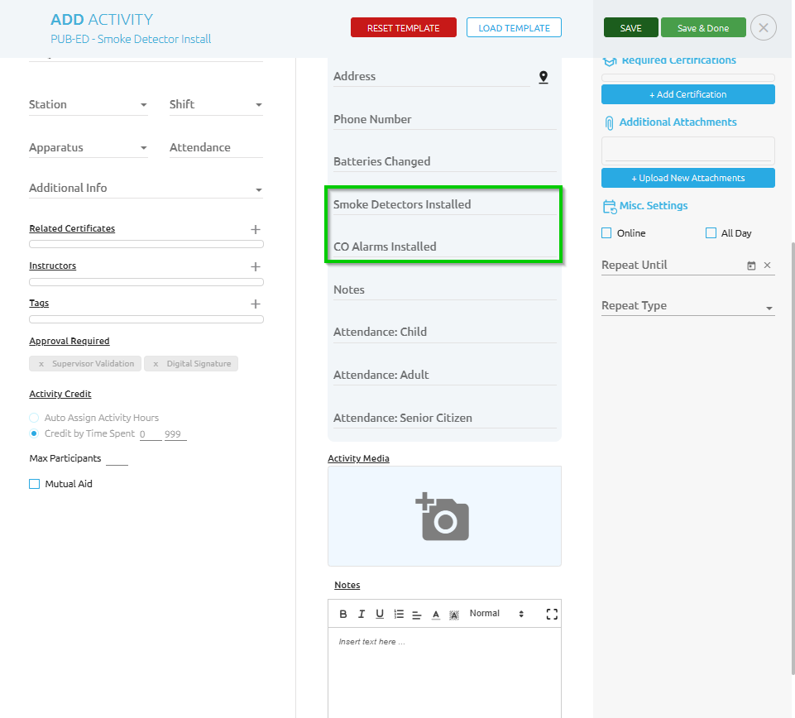Click the Reset Template button

point(403,27)
